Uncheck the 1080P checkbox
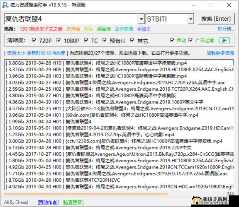 (59, 40)
